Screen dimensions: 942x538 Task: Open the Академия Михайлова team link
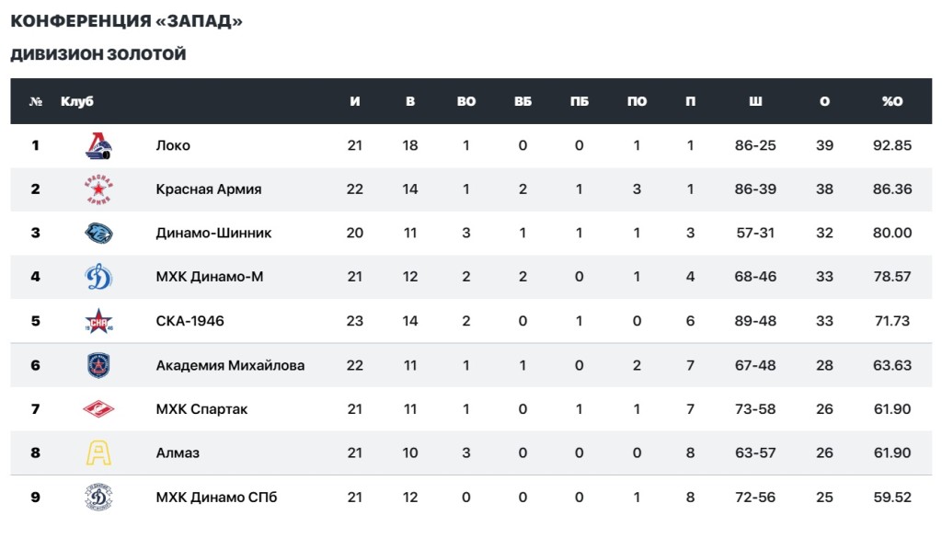[x=230, y=365]
